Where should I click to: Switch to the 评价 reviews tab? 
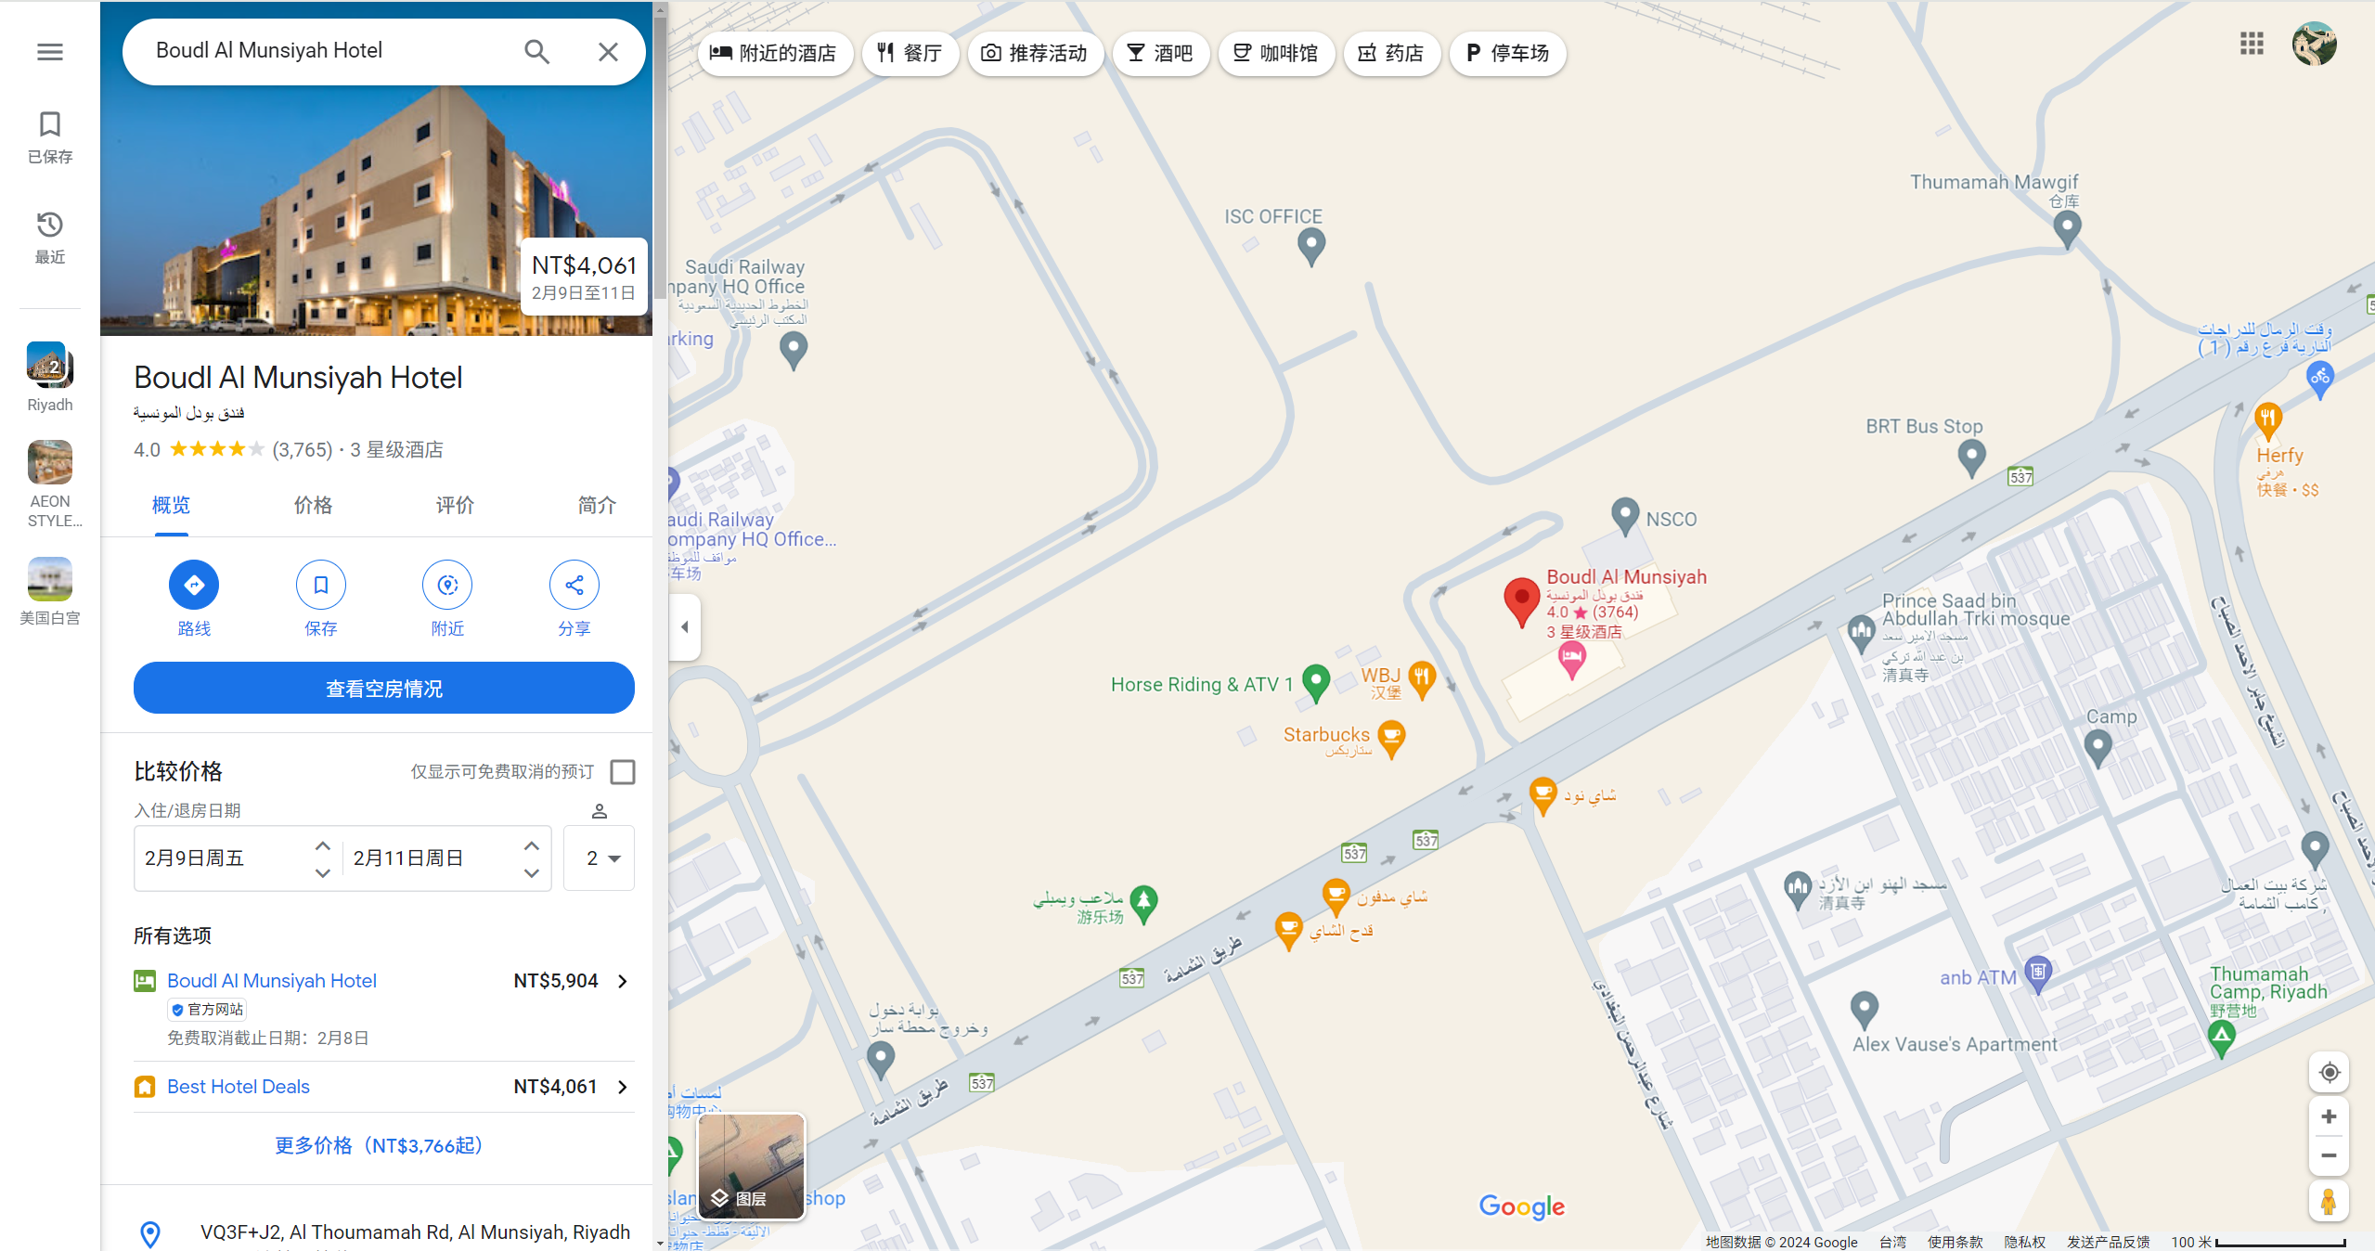pos(455,506)
